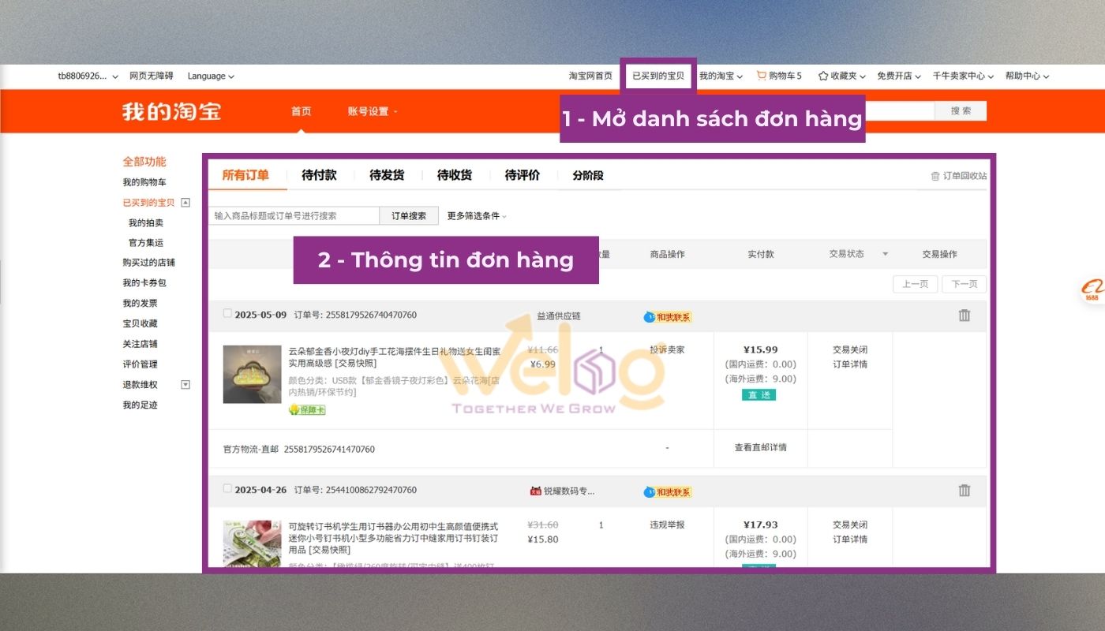Viewport: 1105px width, 631px height.
Task: Click the 订单搜索 button
Action: click(409, 216)
